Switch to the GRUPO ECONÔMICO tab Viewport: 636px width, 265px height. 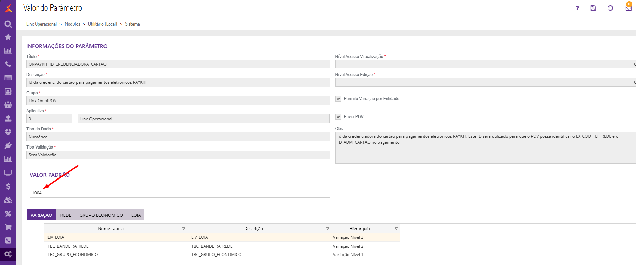point(101,215)
